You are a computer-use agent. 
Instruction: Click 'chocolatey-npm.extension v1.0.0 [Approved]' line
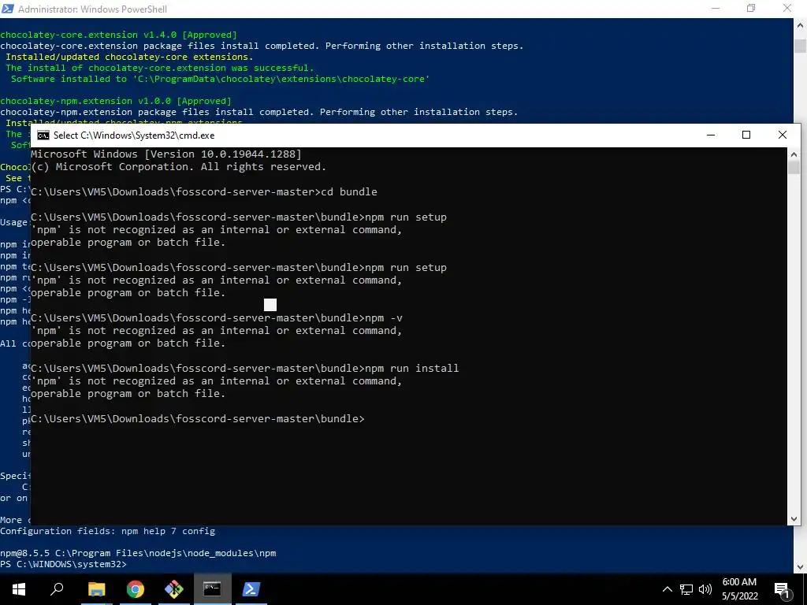click(116, 101)
